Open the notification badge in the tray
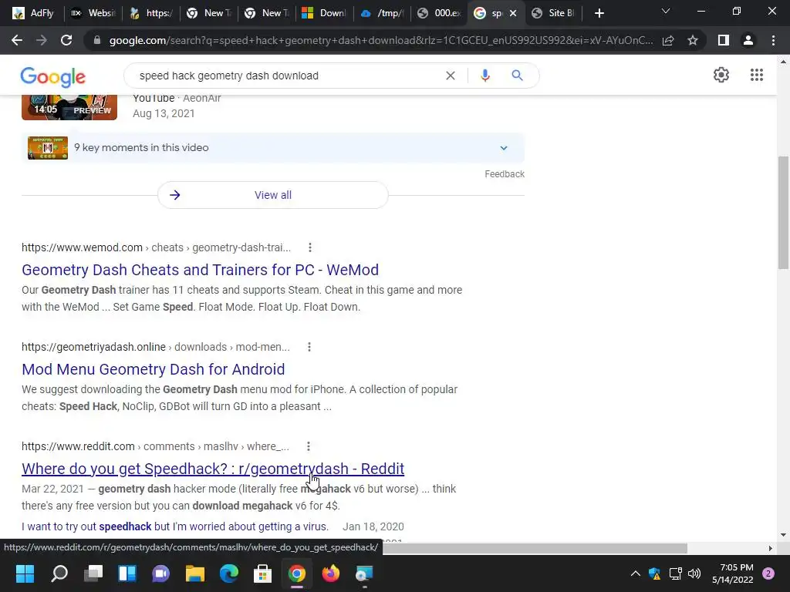 (768, 573)
